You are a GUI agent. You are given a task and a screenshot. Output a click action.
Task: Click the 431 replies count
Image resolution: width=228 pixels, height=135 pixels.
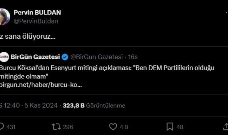[x=11, y=127]
